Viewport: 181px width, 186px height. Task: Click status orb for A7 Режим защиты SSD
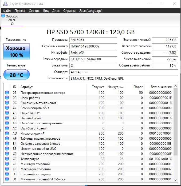7,108
